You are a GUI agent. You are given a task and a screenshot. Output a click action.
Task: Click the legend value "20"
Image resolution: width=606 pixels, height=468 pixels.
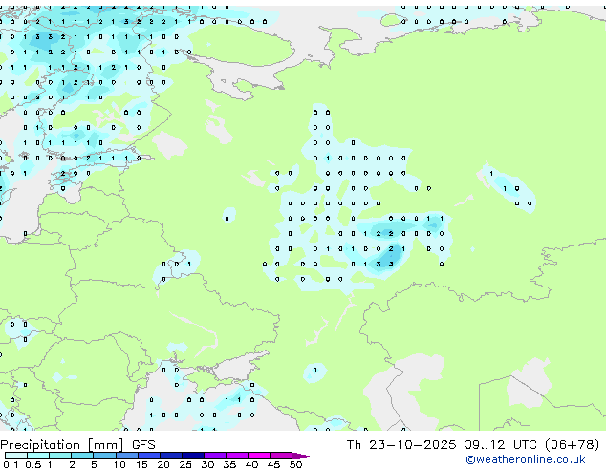click(x=163, y=464)
